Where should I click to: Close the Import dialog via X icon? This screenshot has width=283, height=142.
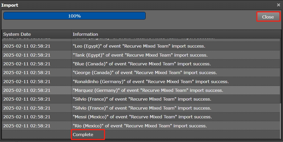tap(279, 5)
